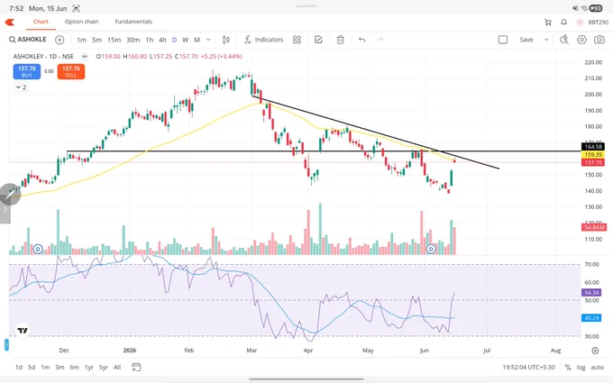This screenshot has width=613, height=383.
Task: Set range to 6m
Action: 74,368
